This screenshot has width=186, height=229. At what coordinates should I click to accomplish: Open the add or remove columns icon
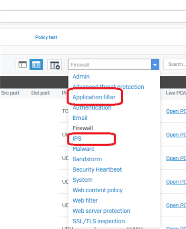coord(55,64)
